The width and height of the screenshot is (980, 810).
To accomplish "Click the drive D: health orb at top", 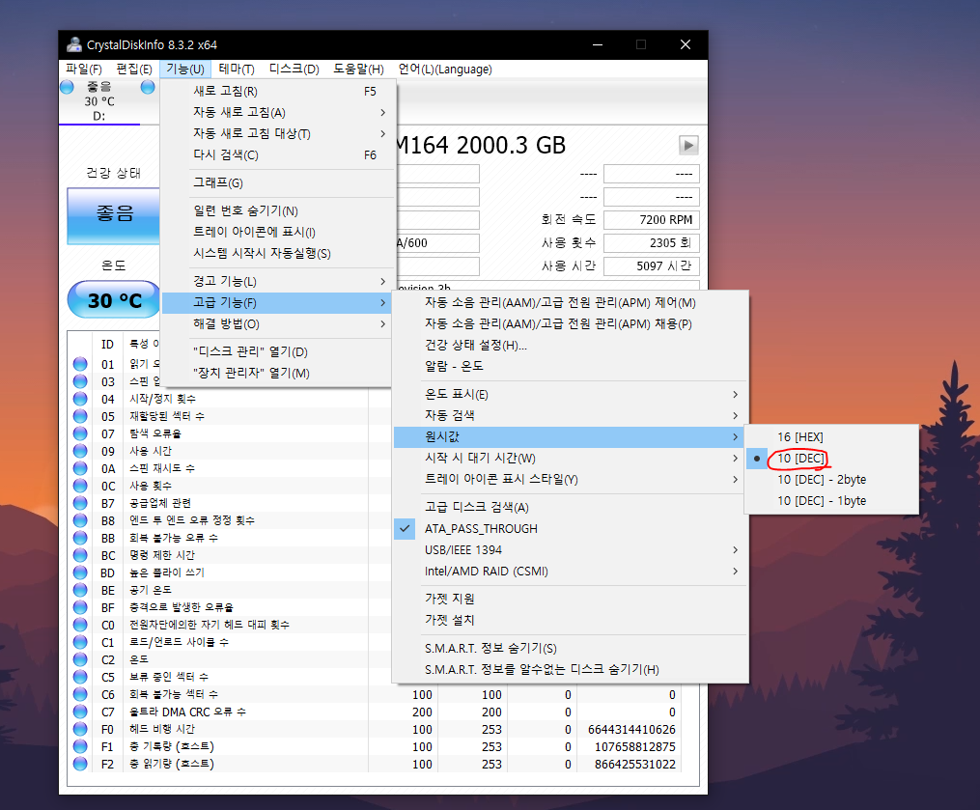I will 67,87.
